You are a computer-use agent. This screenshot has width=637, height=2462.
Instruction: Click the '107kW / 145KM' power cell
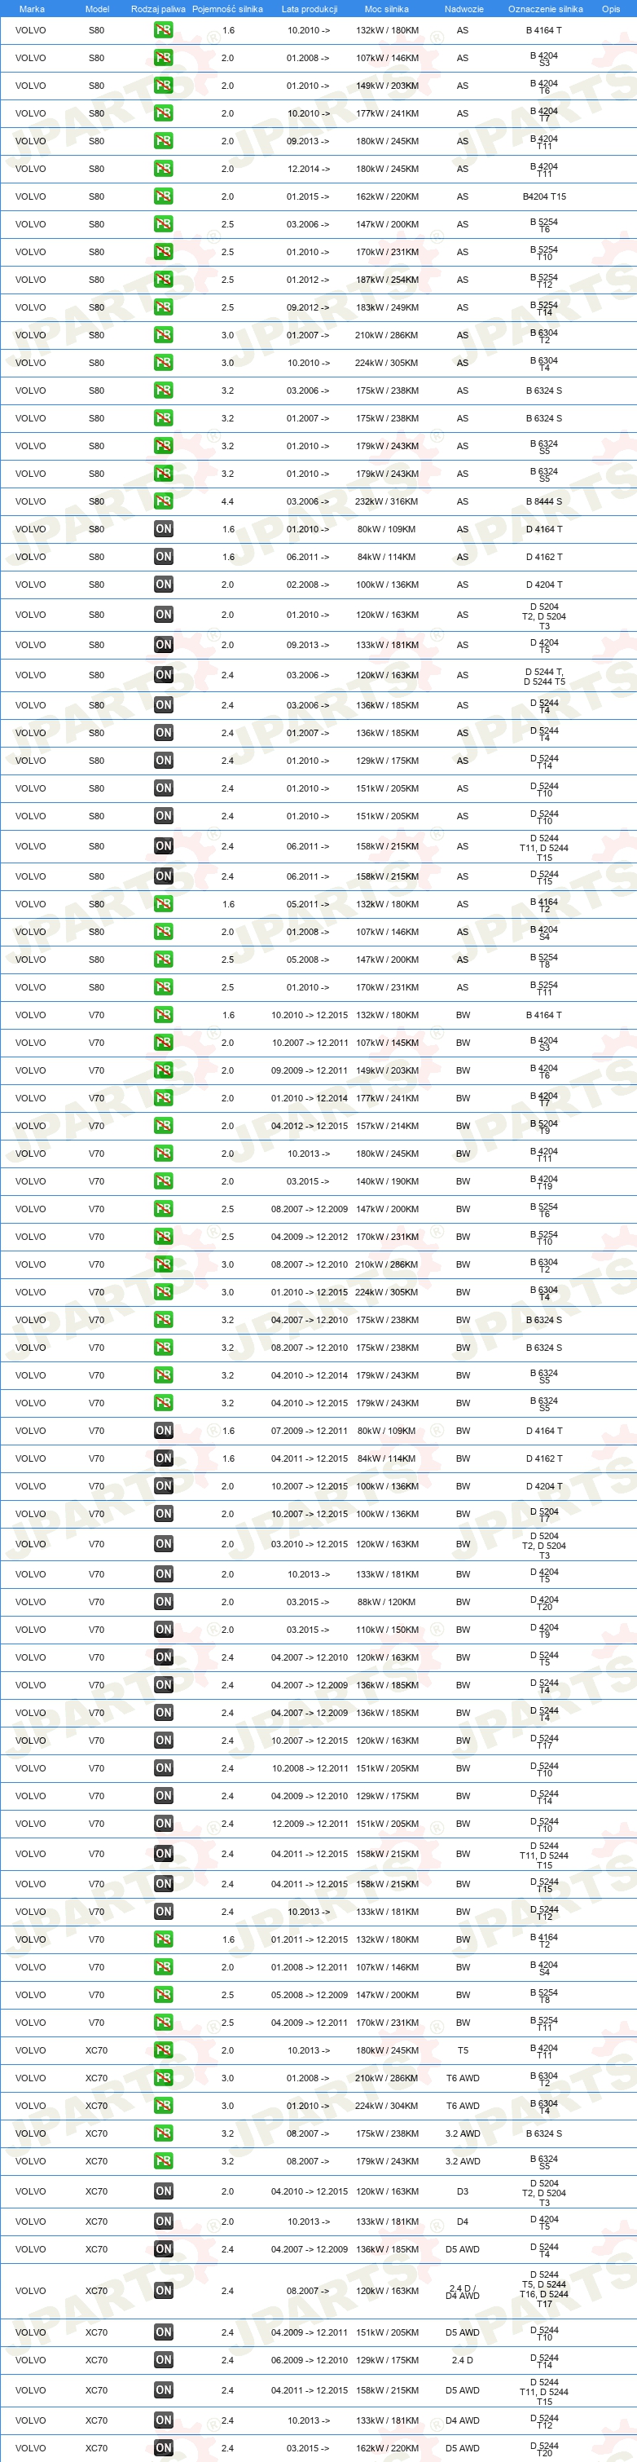(x=387, y=1042)
